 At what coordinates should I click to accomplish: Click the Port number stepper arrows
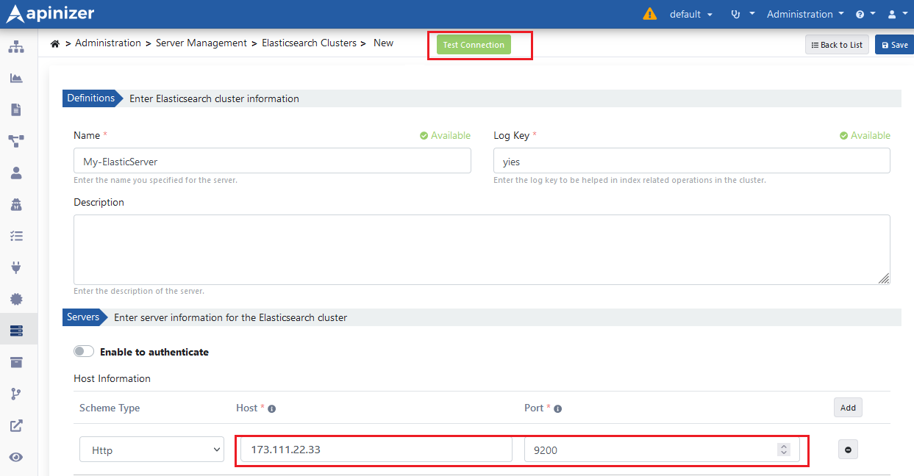pos(784,450)
